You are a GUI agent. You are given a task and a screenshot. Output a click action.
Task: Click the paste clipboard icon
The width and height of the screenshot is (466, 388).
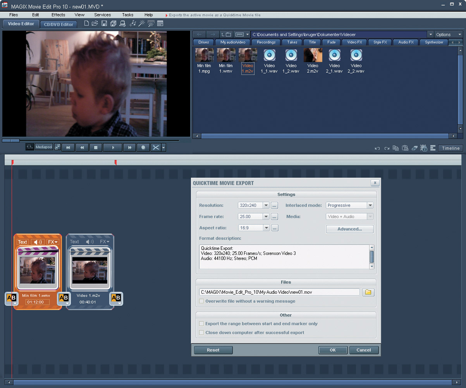[x=405, y=148]
